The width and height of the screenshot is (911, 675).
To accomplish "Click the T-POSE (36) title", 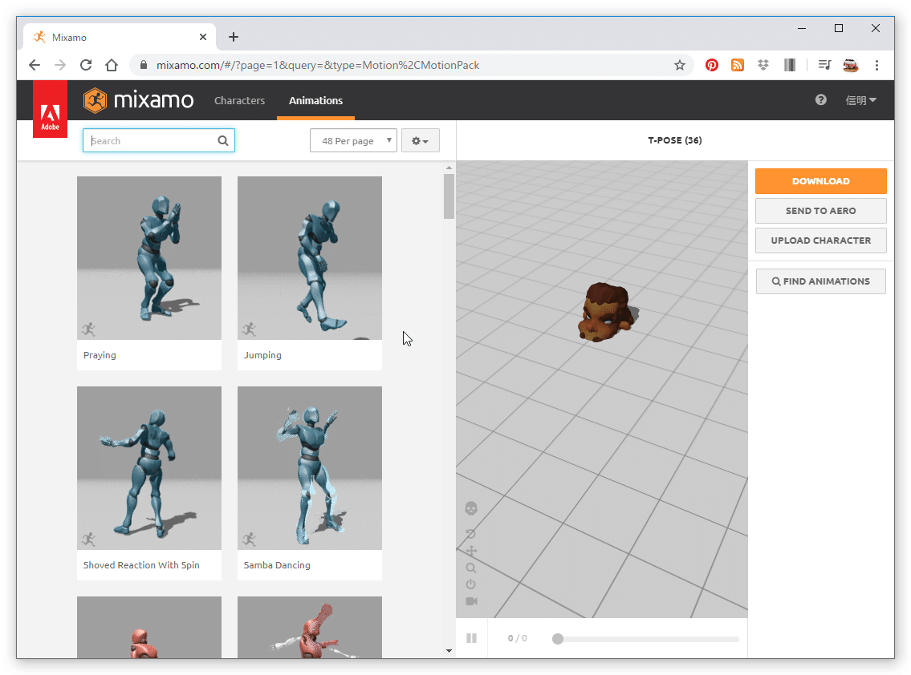I will (x=674, y=140).
